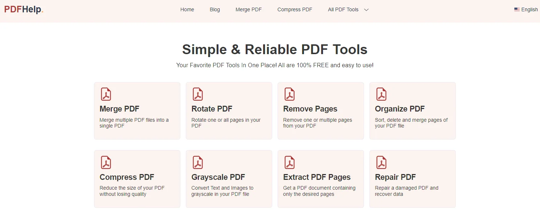Click 'Repair a damaged PDF and recover data'
This screenshot has width=540, height=214.
[x=406, y=191]
